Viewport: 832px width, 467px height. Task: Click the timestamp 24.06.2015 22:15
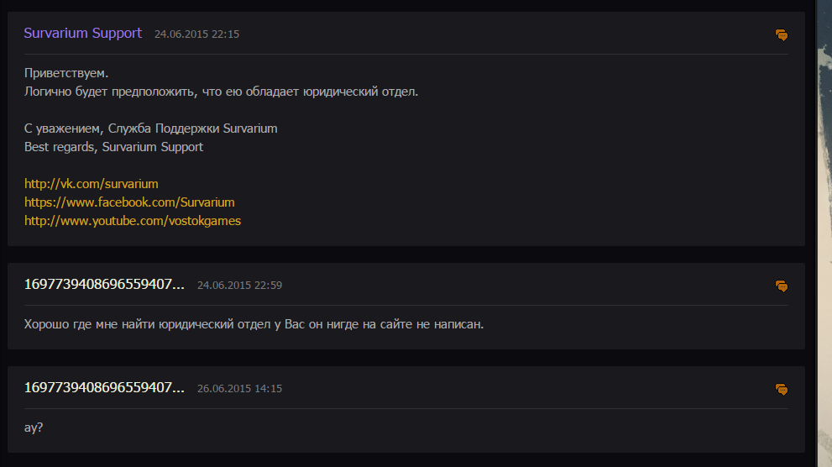(196, 34)
